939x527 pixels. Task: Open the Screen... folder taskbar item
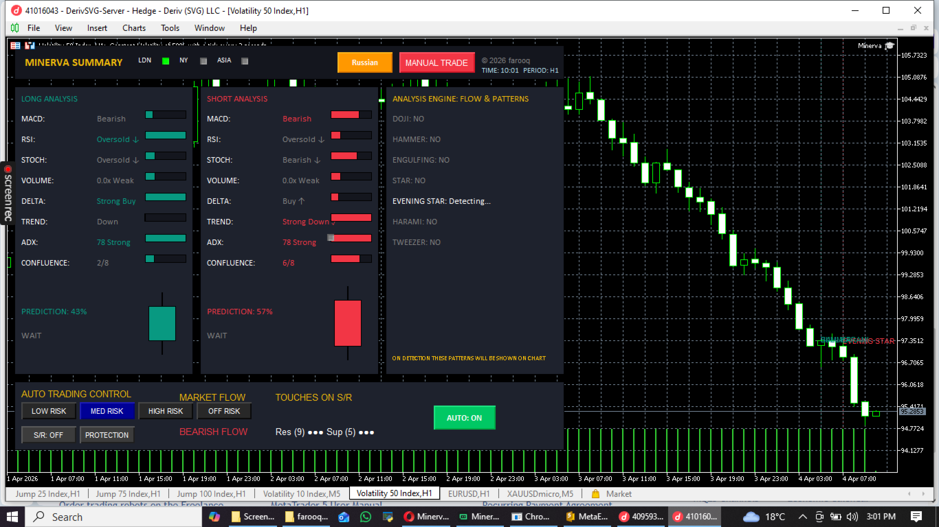253,517
